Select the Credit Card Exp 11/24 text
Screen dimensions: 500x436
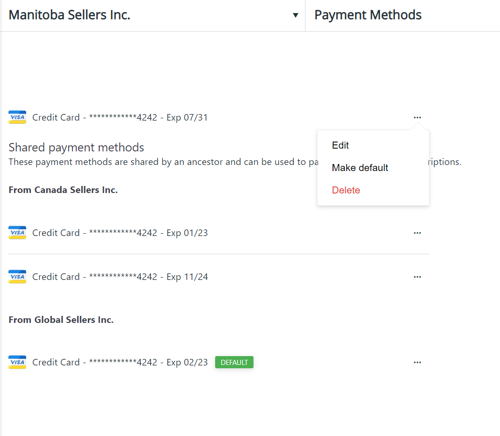point(120,277)
